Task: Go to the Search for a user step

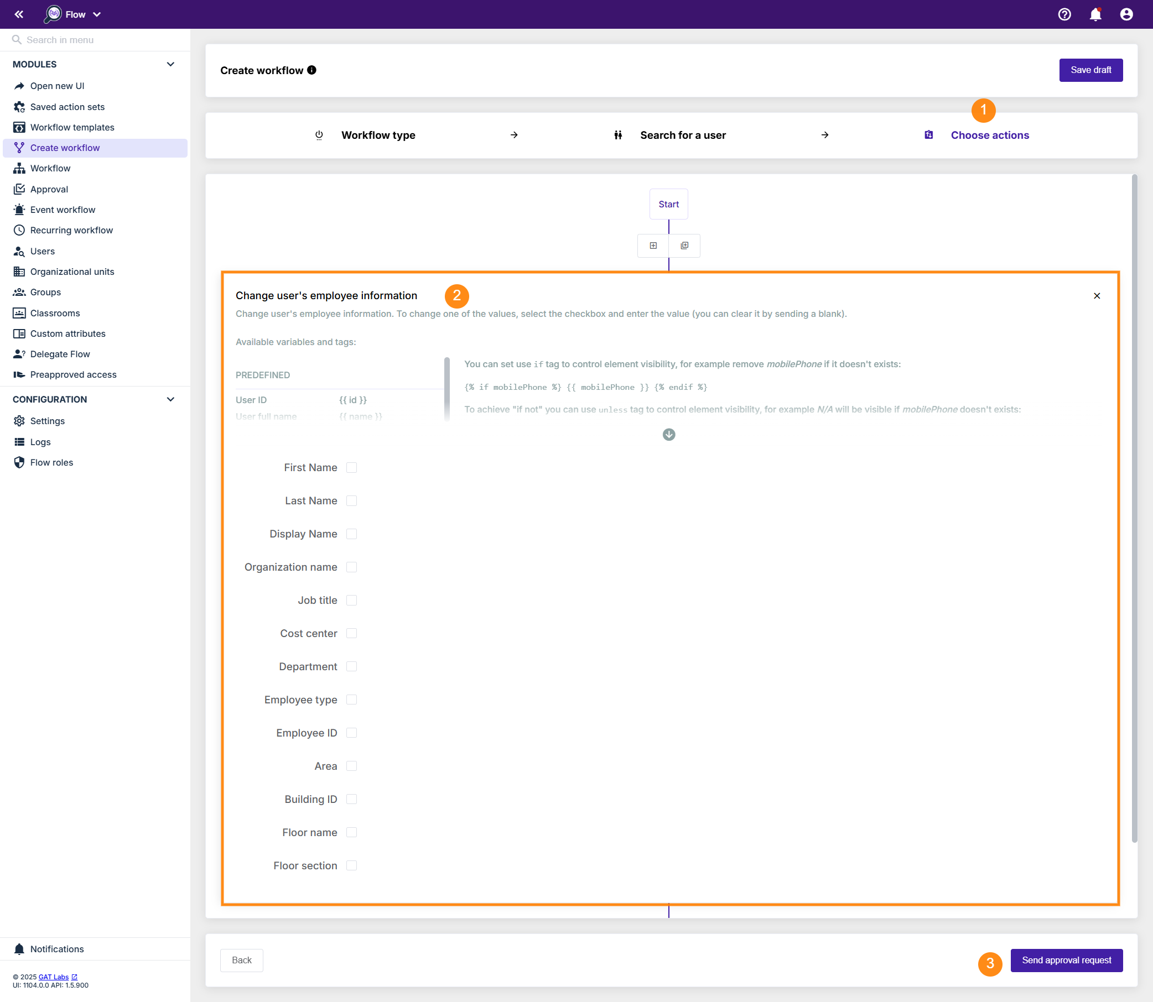Action: pyautogui.click(x=683, y=135)
